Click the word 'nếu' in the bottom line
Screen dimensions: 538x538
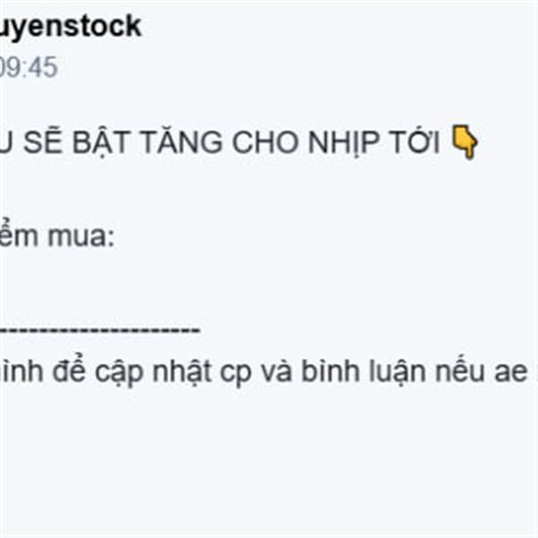460,371
